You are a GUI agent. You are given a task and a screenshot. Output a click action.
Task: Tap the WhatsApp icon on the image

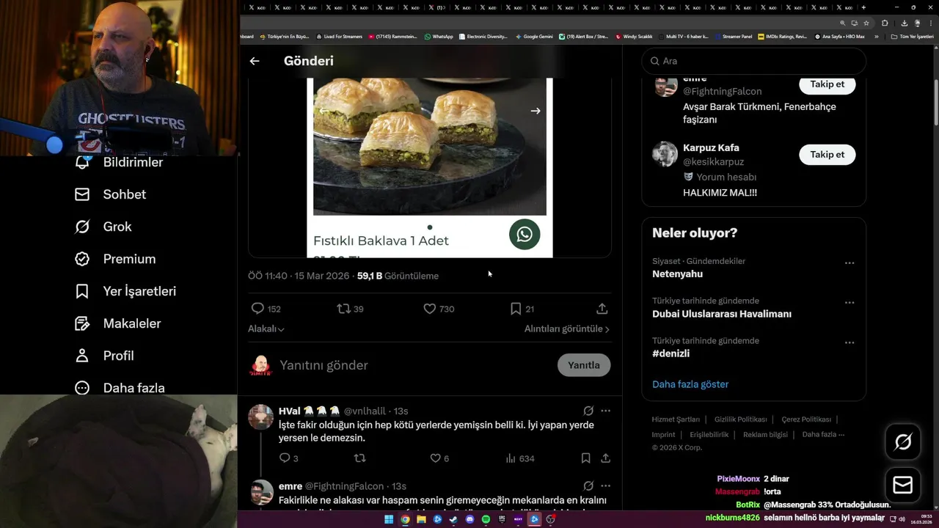coord(525,234)
